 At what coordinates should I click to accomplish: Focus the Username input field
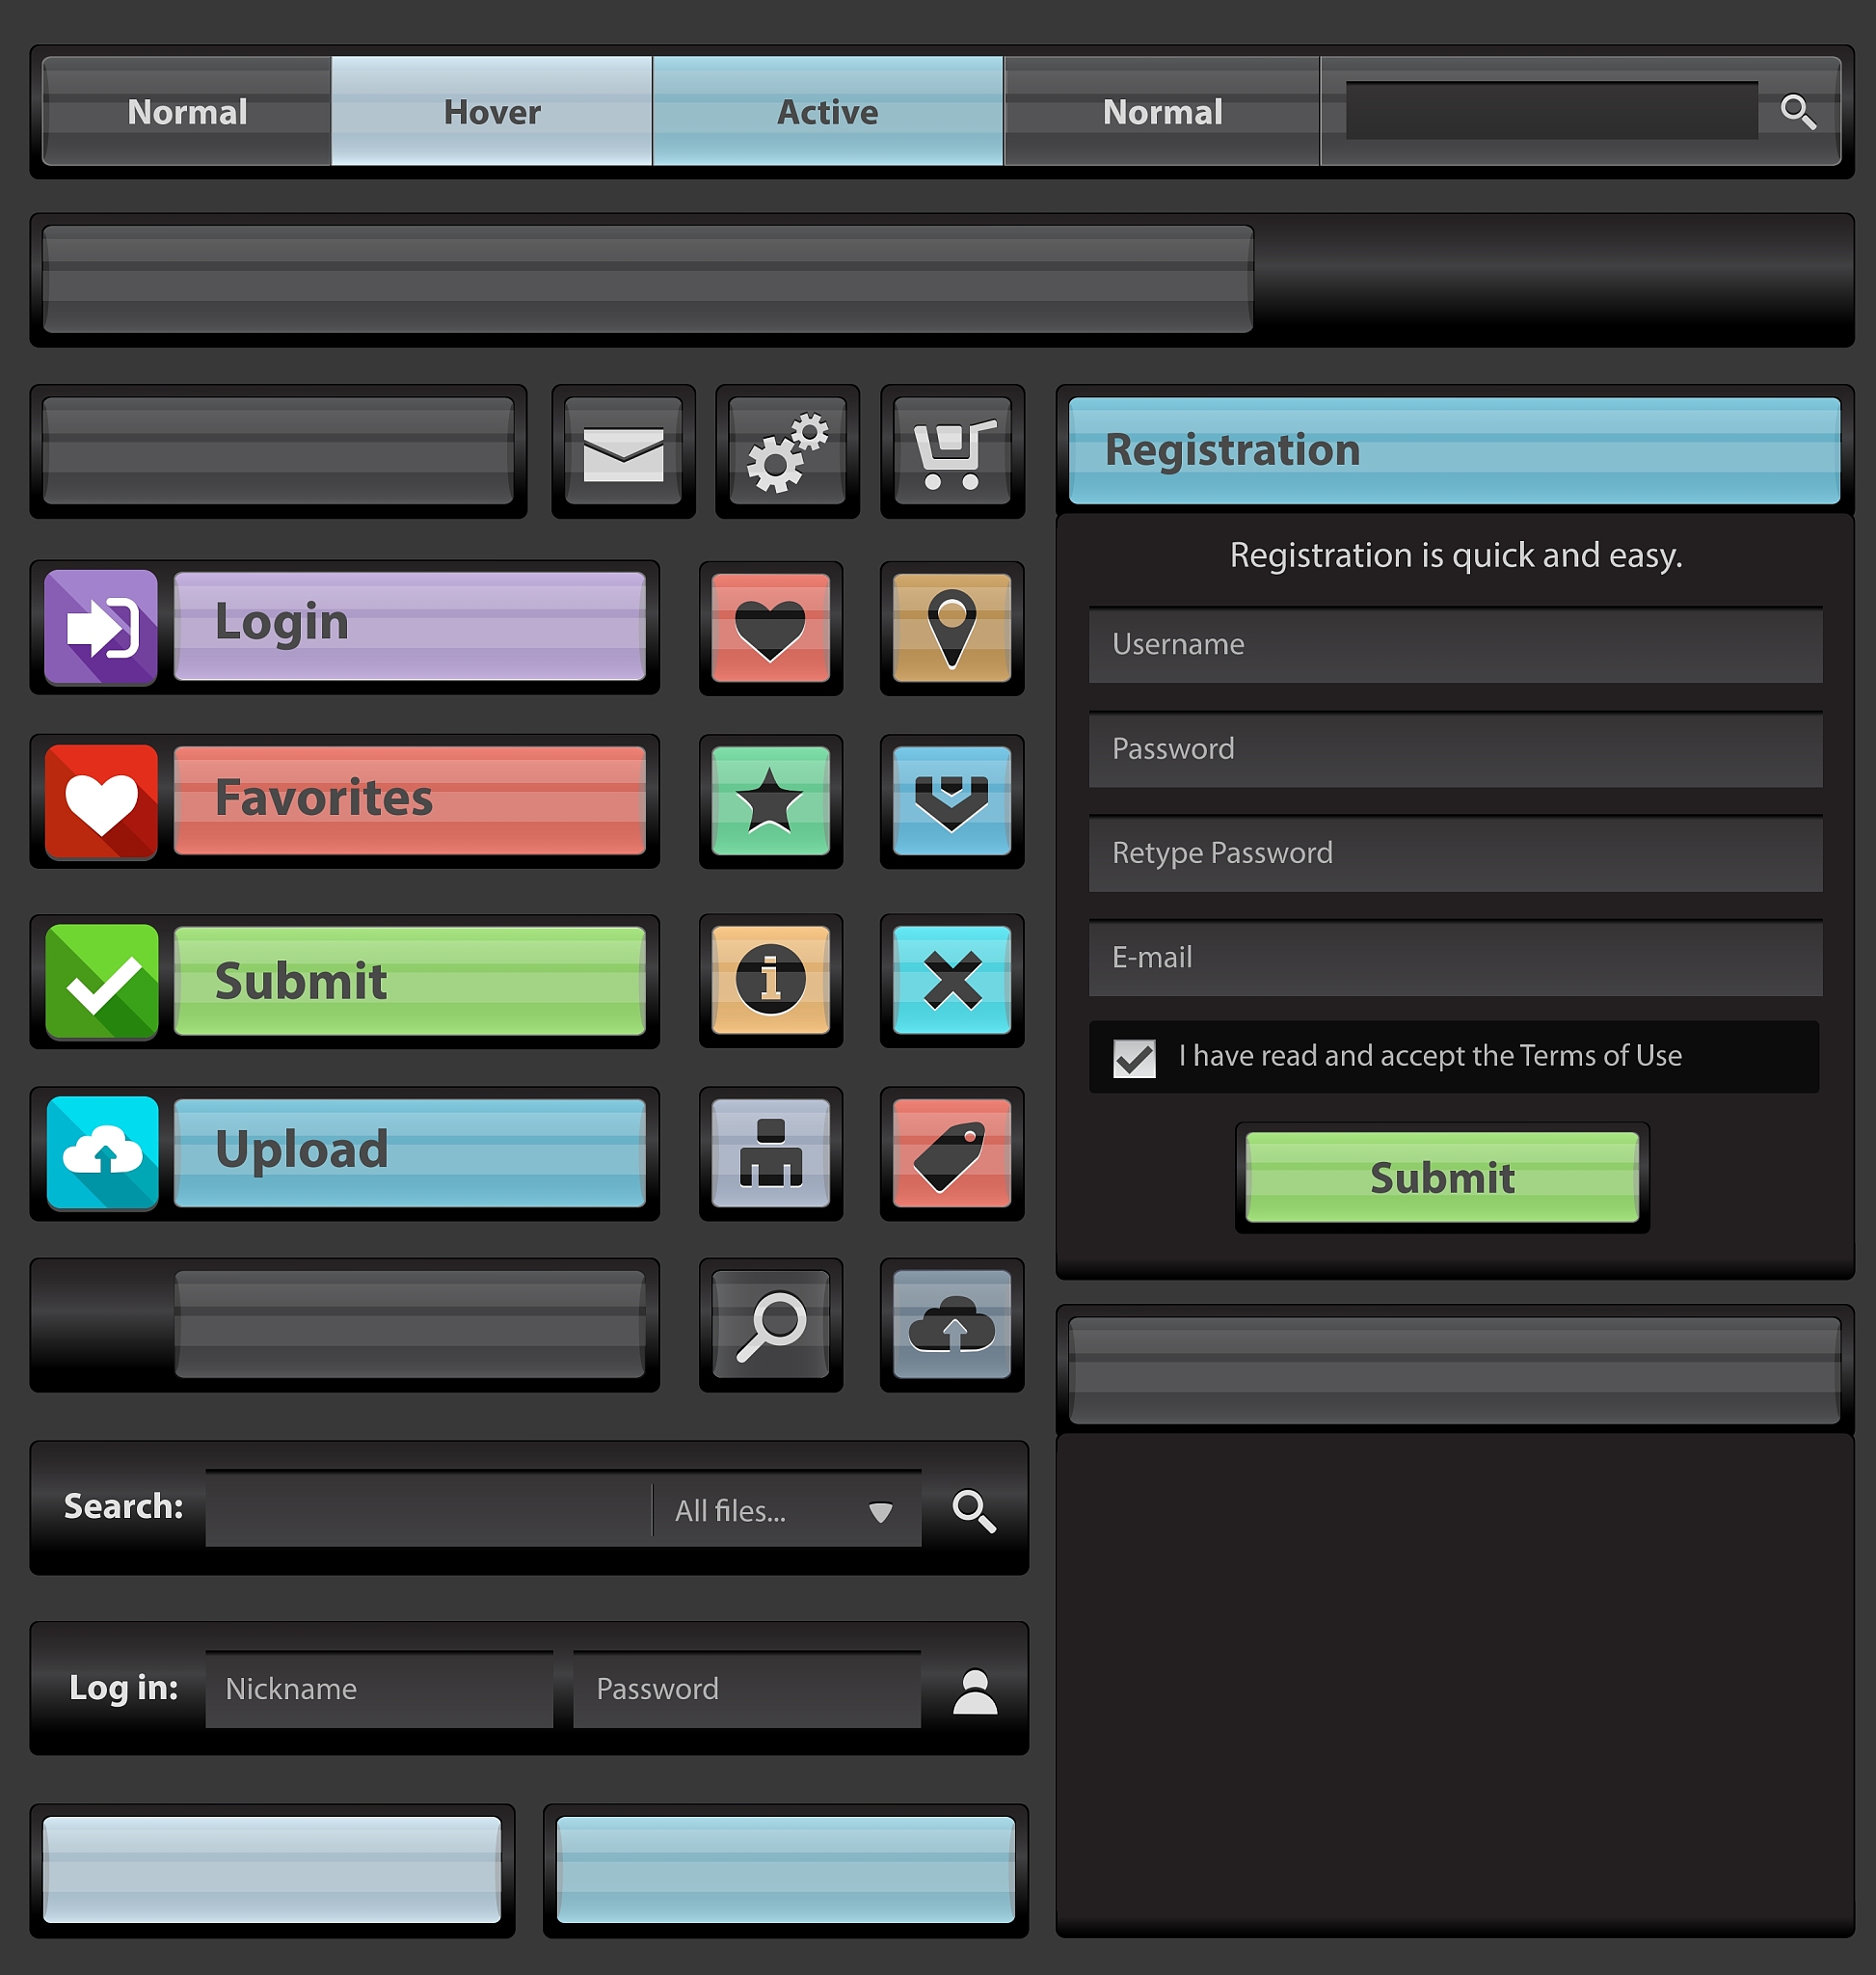point(1455,644)
